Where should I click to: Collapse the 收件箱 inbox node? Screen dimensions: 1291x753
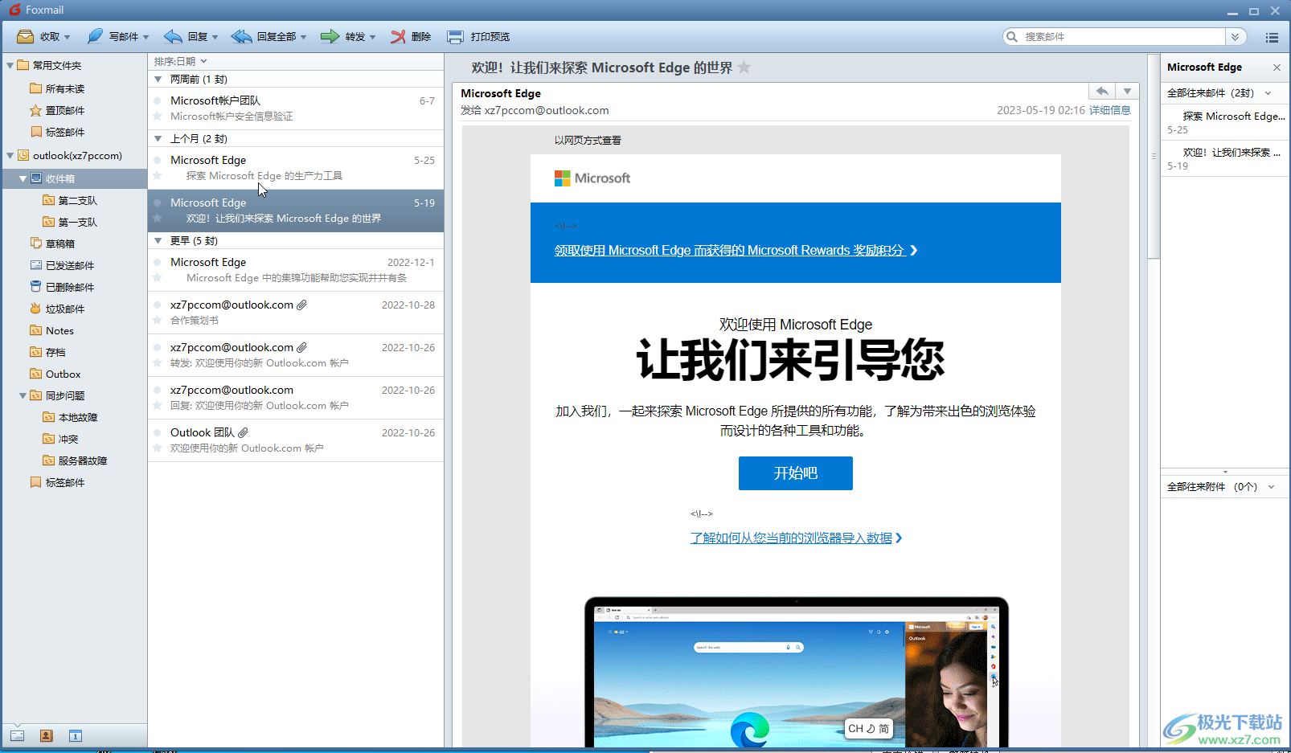click(23, 178)
